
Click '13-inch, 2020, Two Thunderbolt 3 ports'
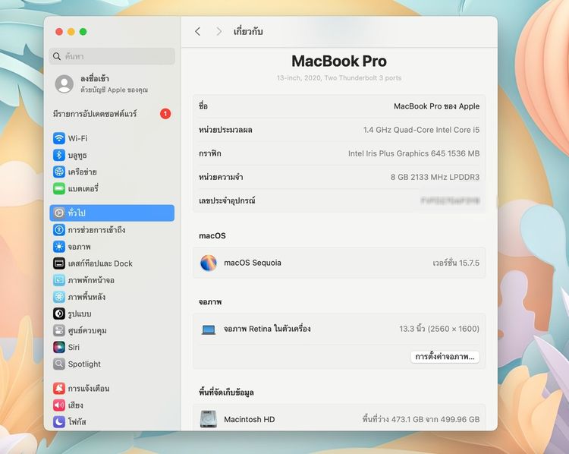(x=339, y=77)
